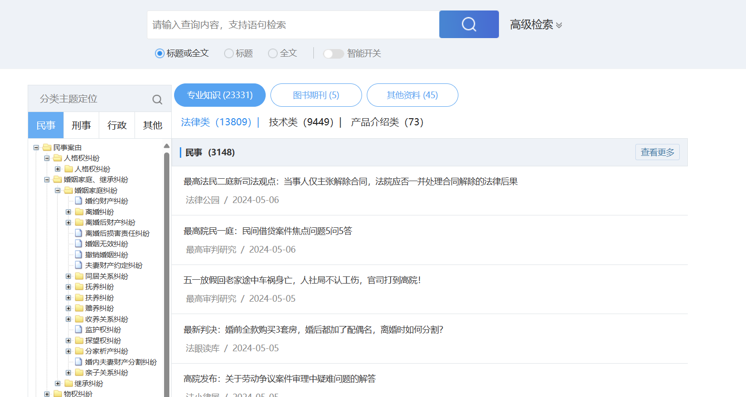Viewport: 746px width, 397px height.
Task: Select 专业知识 (23331) tab
Action: pos(220,95)
